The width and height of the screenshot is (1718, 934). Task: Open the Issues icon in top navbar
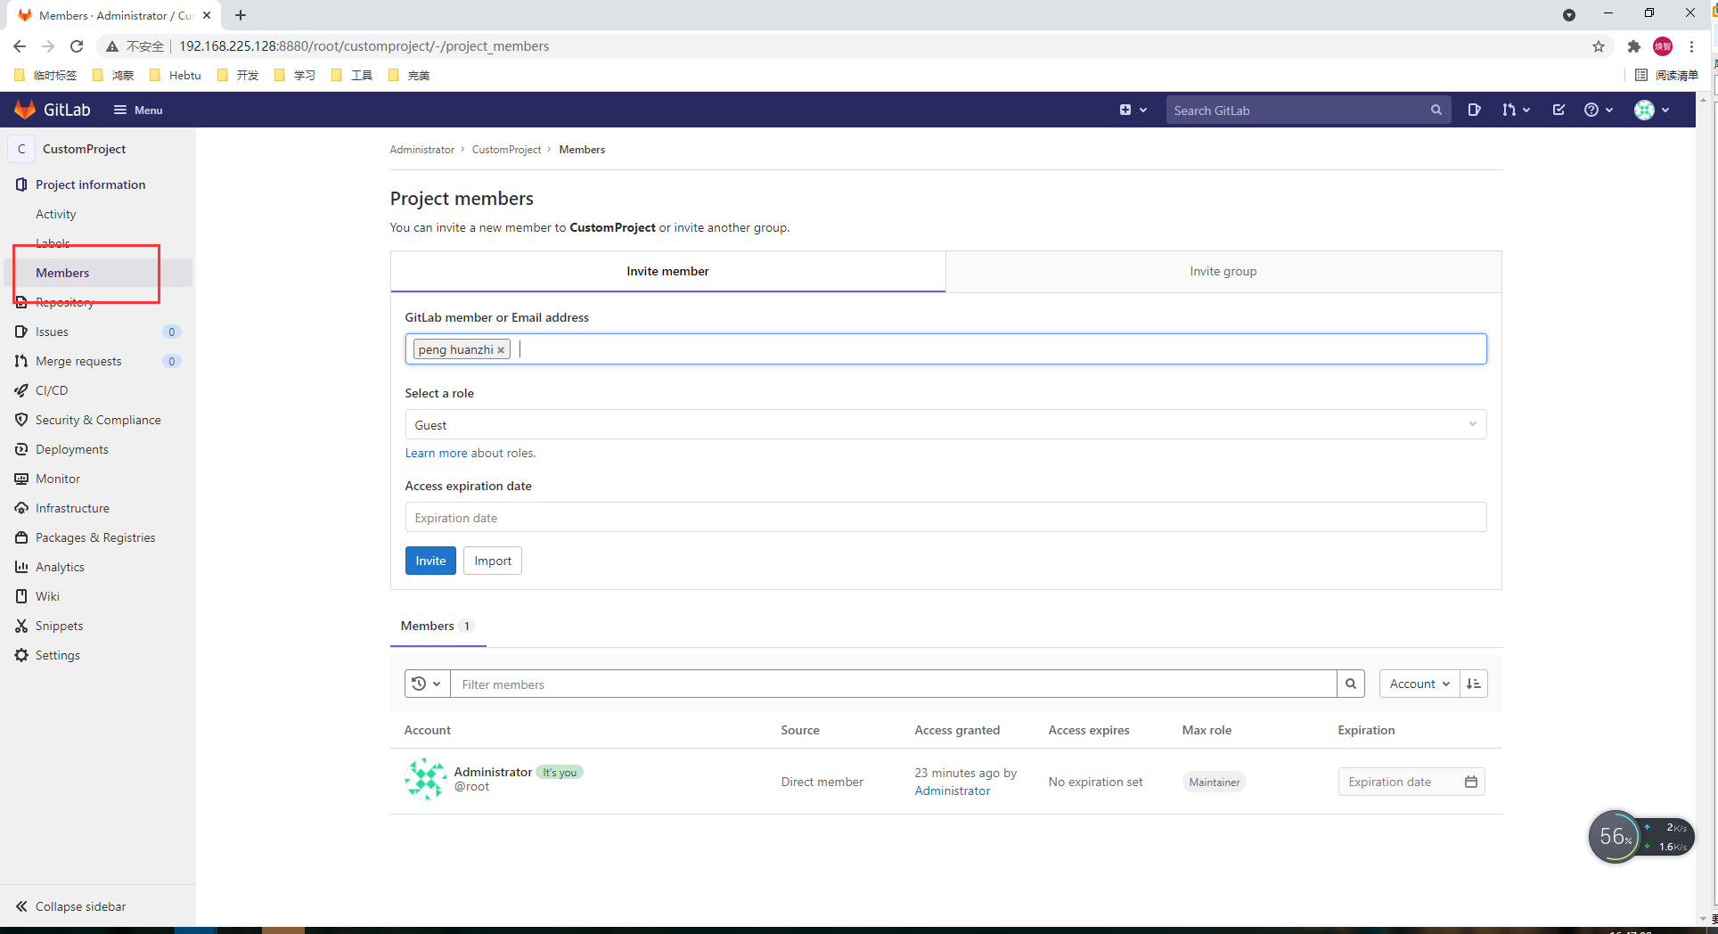tap(1474, 110)
